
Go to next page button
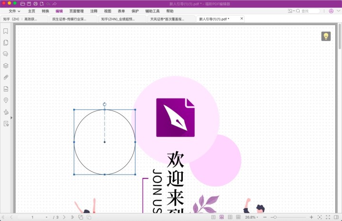(64, 217)
